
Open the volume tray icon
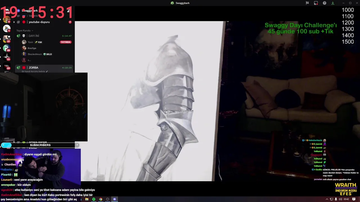(x=340, y=199)
